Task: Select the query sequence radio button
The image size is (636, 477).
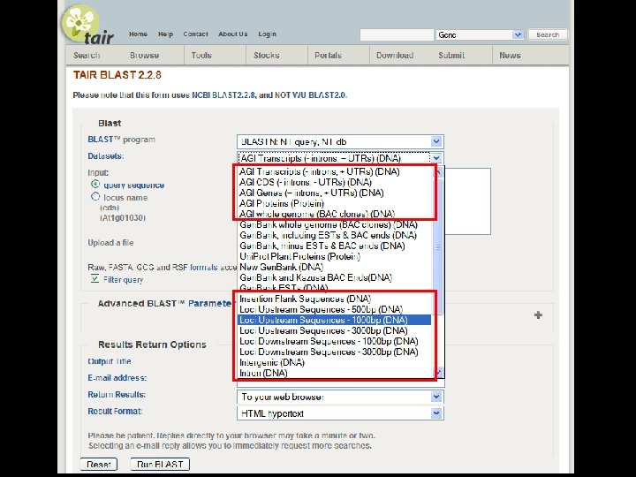Action: coord(95,184)
